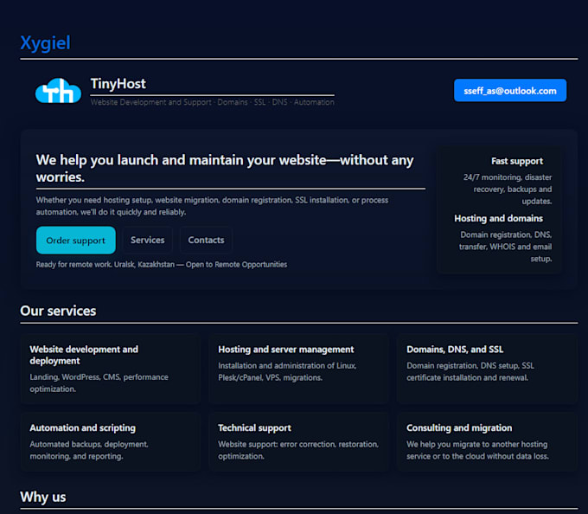Click 'Domain registration, DNS setup, SSL' description

pos(470,371)
